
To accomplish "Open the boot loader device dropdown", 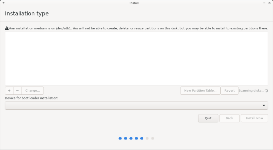I will [x=136, y=106].
